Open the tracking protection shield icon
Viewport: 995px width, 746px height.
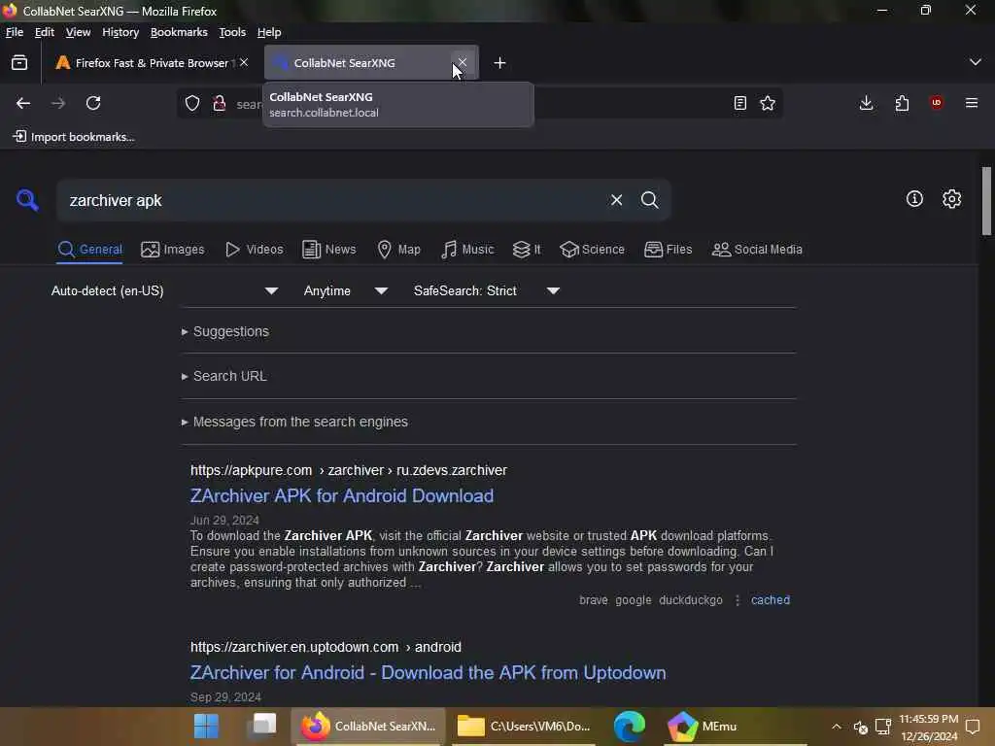(192, 103)
